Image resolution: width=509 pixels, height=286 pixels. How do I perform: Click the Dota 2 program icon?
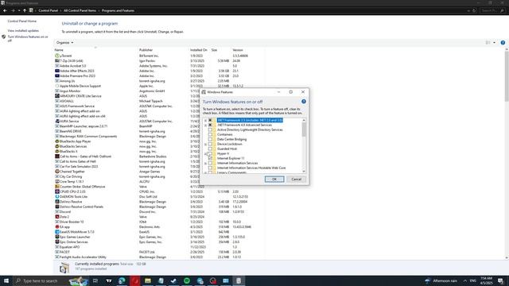click(x=57, y=217)
